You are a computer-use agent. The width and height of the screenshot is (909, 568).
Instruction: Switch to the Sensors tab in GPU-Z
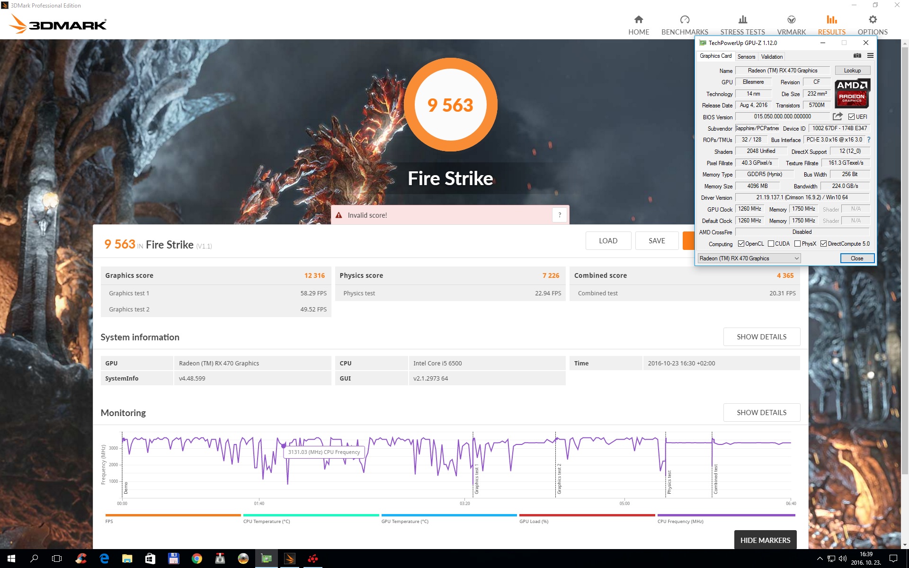746,57
